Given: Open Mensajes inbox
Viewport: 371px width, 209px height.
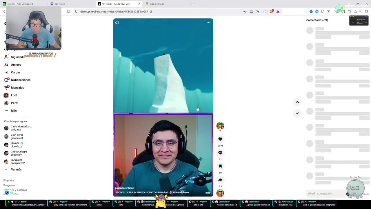Looking at the screenshot, I should [x=17, y=88].
